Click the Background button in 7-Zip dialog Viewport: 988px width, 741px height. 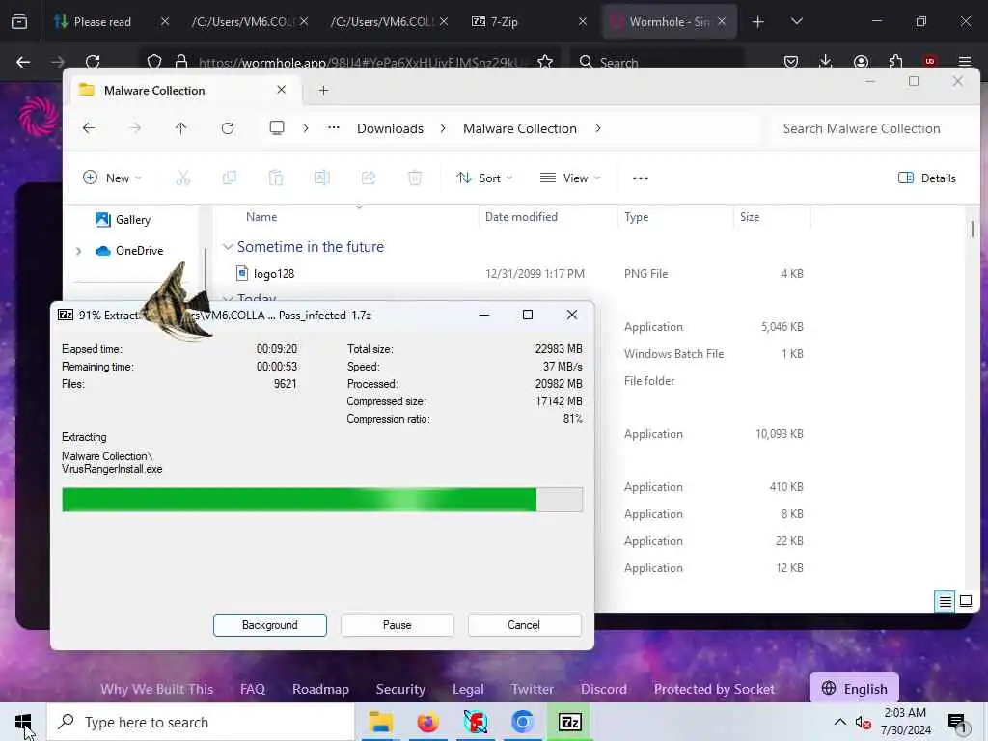tap(270, 625)
